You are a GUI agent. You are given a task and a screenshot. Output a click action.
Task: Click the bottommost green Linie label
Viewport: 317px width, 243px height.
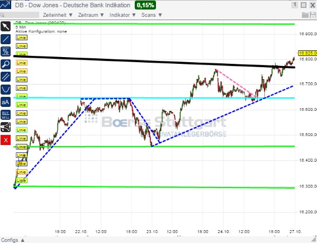click(x=21, y=180)
